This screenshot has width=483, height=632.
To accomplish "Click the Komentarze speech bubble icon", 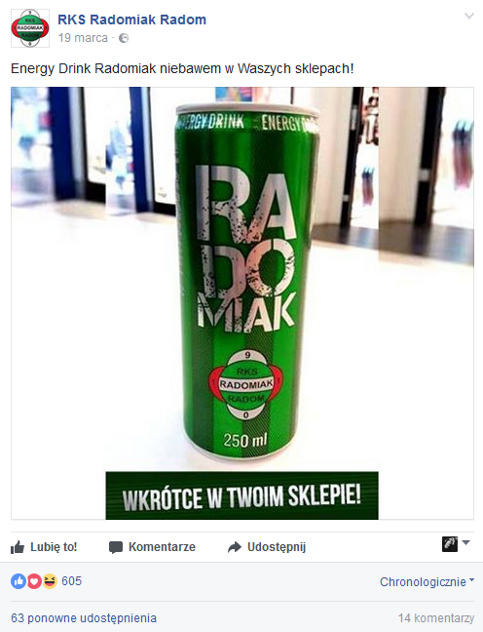I will (116, 547).
